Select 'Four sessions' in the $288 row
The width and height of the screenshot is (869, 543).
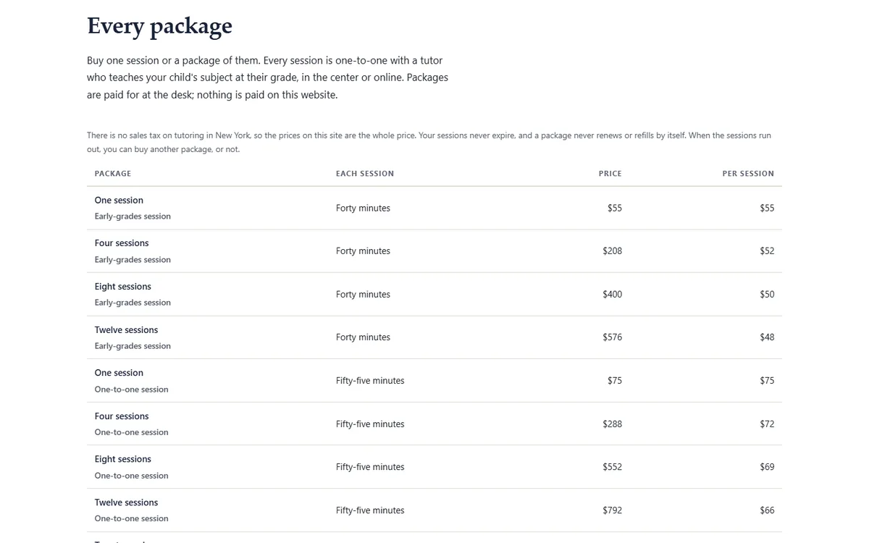click(x=122, y=416)
